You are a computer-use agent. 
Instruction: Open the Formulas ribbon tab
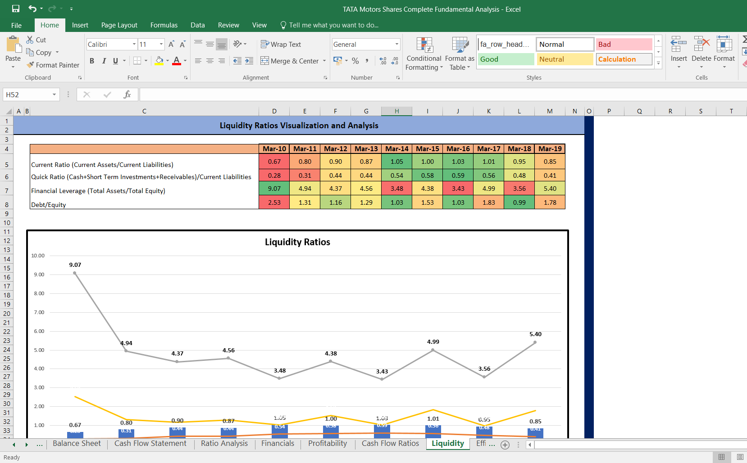(164, 25)
